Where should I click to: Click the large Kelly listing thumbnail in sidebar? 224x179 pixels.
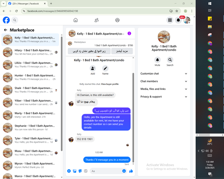[x=164, y=37]
